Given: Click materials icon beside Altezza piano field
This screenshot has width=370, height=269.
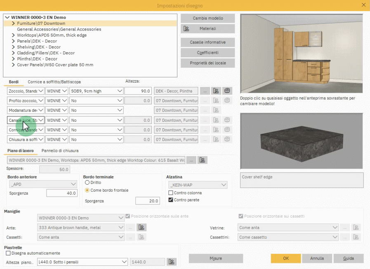Looking at the screenshot, I should coord(171,262).
